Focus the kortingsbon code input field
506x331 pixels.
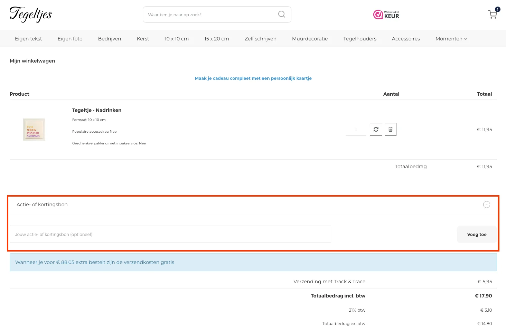point(170,234)
